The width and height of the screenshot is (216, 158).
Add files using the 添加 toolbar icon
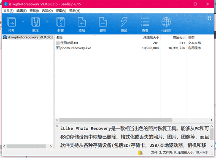coord(82,24)
